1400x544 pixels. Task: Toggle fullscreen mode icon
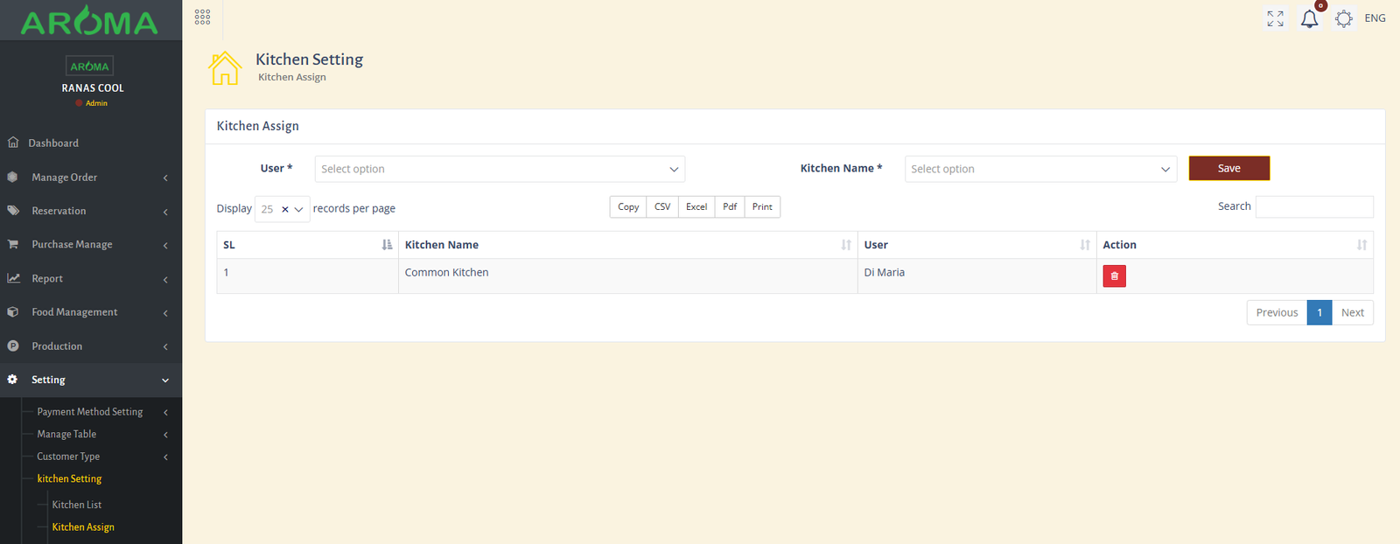pos(1275,18)
